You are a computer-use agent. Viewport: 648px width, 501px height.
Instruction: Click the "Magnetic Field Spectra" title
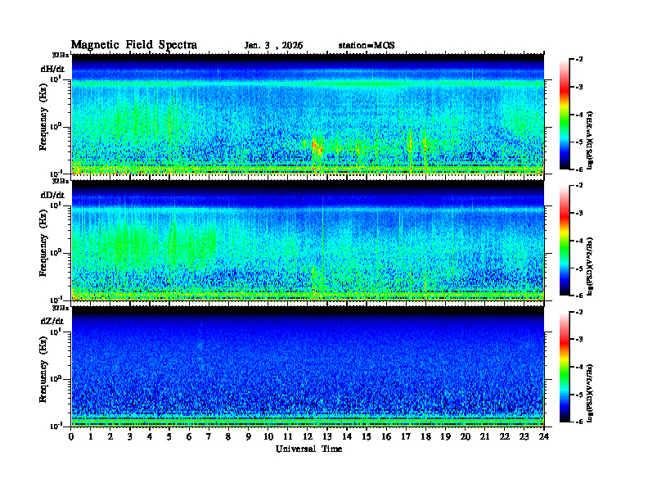coord(134,45)
